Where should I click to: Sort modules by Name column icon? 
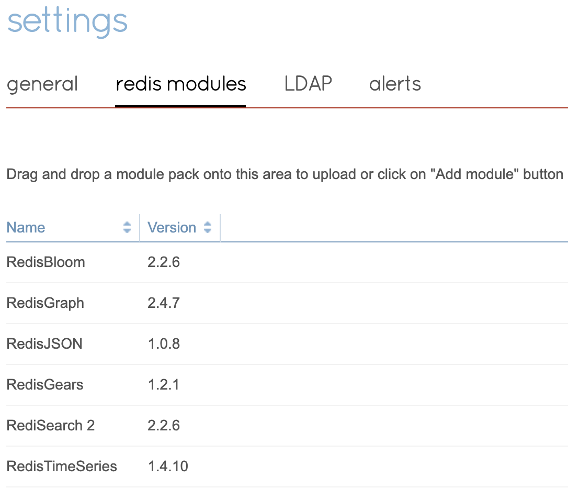coord(127,227)
